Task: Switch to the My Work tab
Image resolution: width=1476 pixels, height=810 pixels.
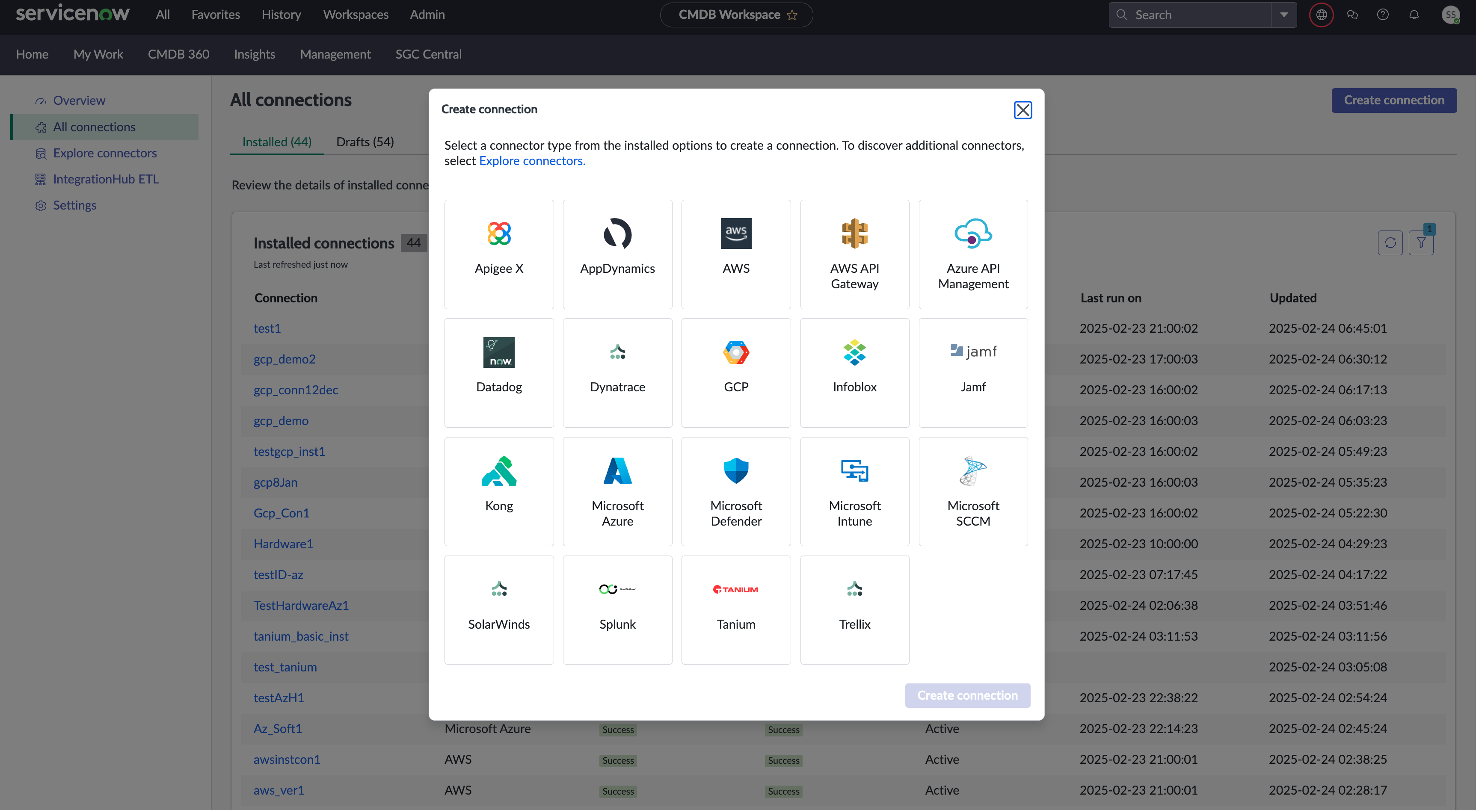Action: point(98,54)
